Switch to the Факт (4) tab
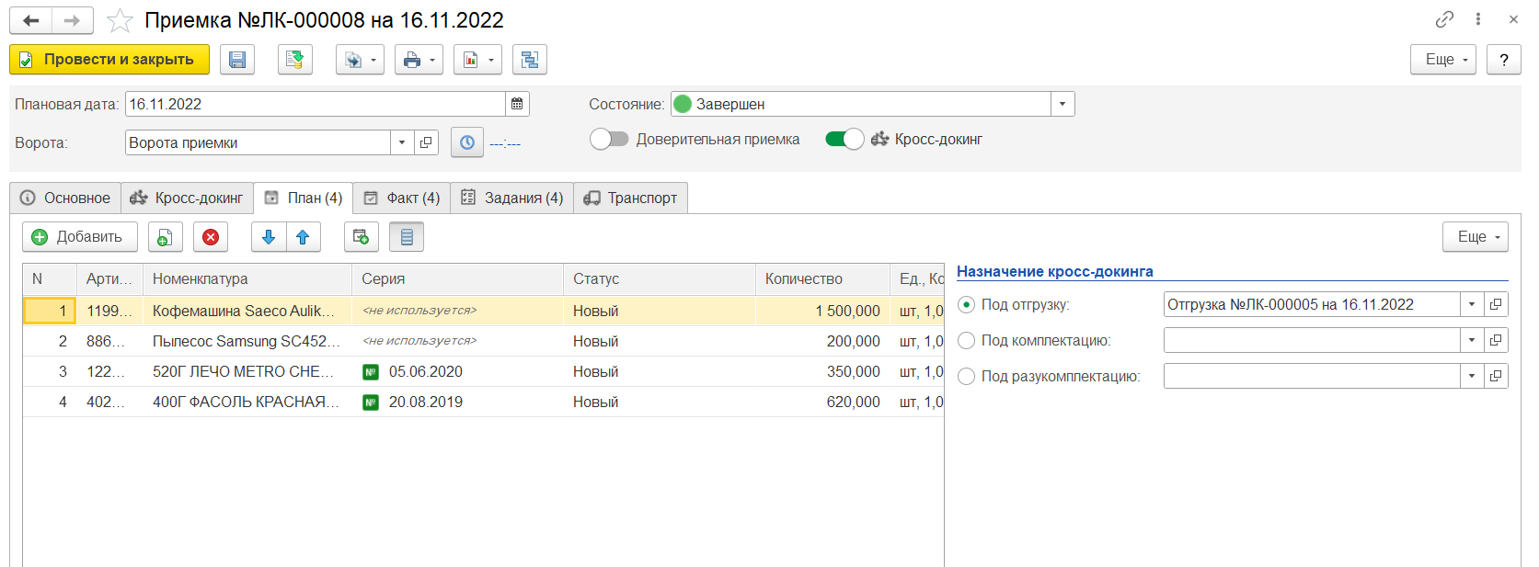Viewport: 1539px width, 567px height. 402,198
